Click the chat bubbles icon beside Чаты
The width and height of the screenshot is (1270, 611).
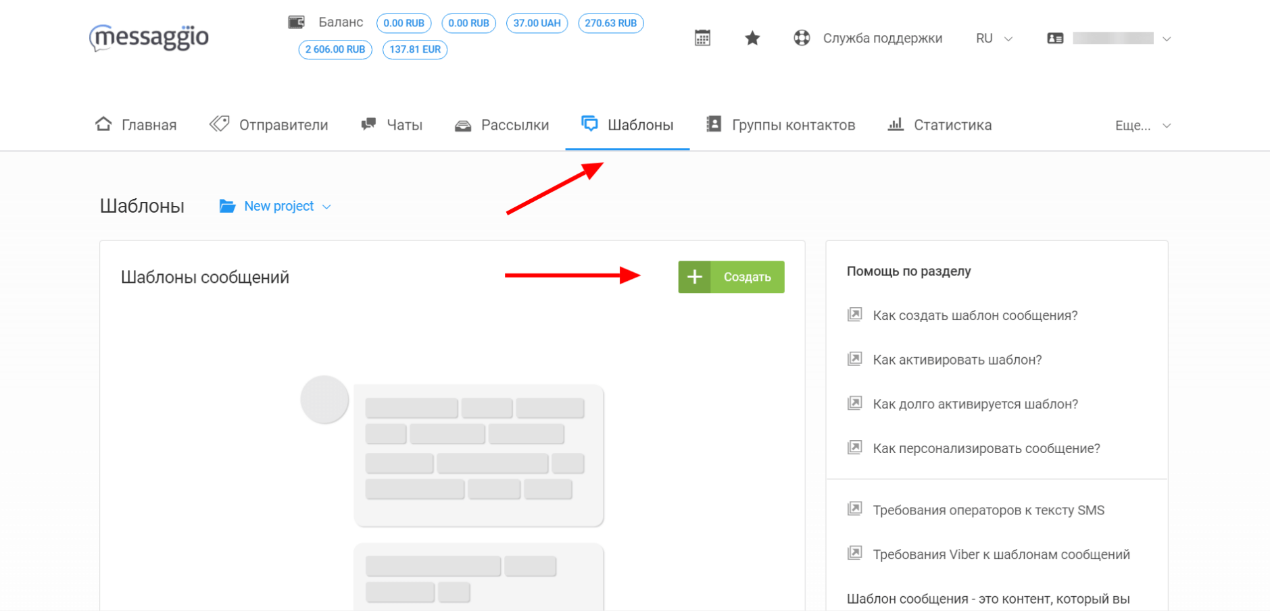coord(368,124)
